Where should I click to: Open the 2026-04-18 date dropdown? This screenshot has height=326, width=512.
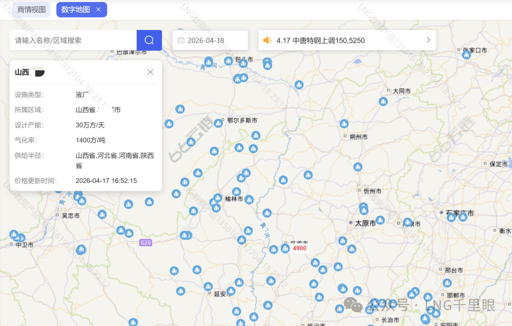click(210, 40)
